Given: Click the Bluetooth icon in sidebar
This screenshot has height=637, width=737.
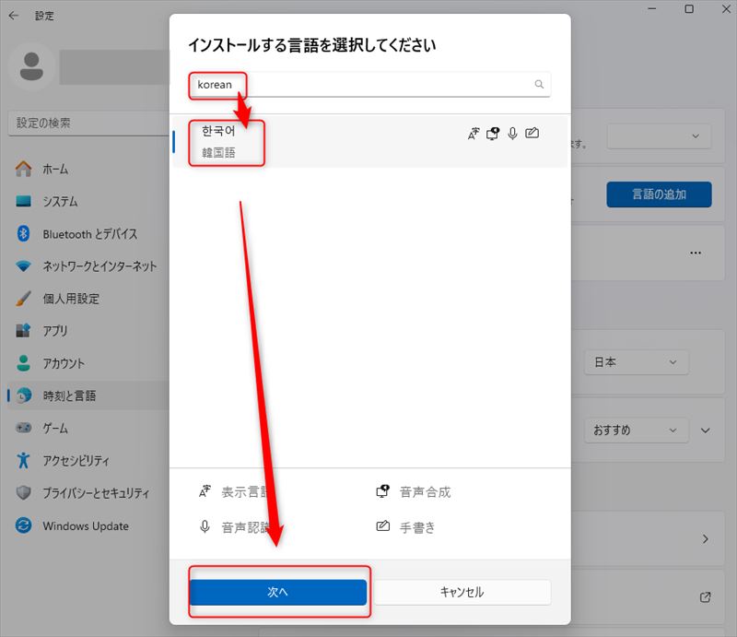Looking at the screenshot, I should [24, 234].
